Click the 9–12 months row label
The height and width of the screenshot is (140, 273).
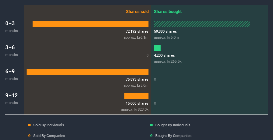tap(12, 99)
